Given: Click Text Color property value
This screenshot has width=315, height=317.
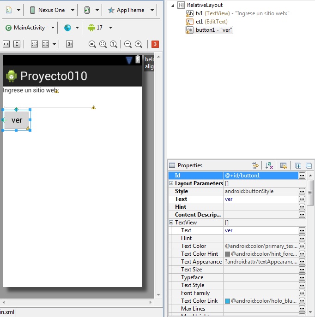Looking at the screenshot, I should (x=260, y=246).
